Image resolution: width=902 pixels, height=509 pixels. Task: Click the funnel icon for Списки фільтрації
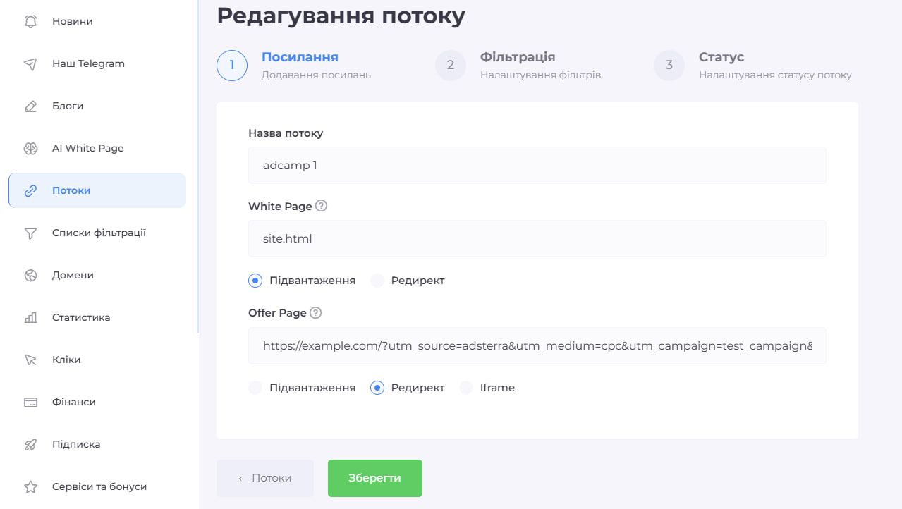tap(30, 233)
